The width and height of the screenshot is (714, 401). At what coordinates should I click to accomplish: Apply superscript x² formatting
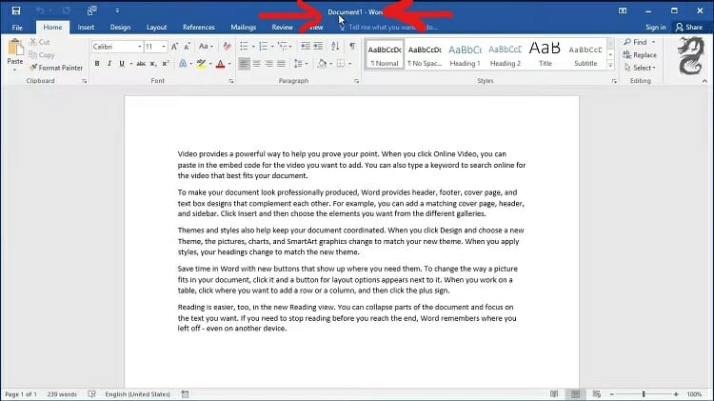click(x=166, y=64)
